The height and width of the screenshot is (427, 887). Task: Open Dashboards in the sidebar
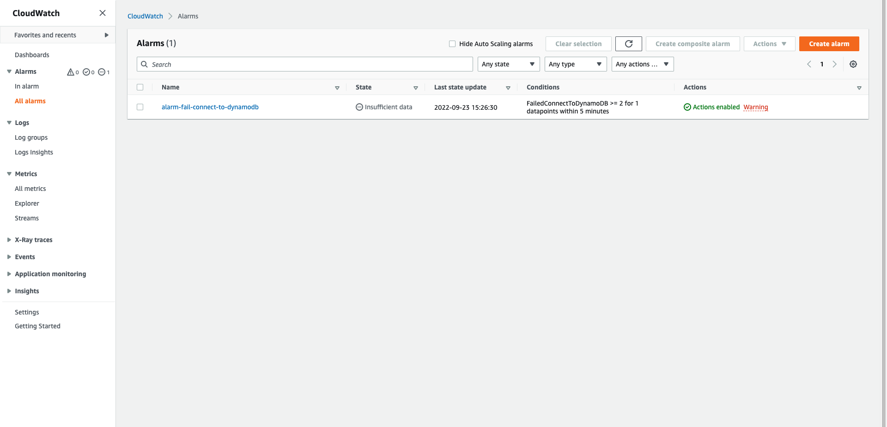[32, 55]
